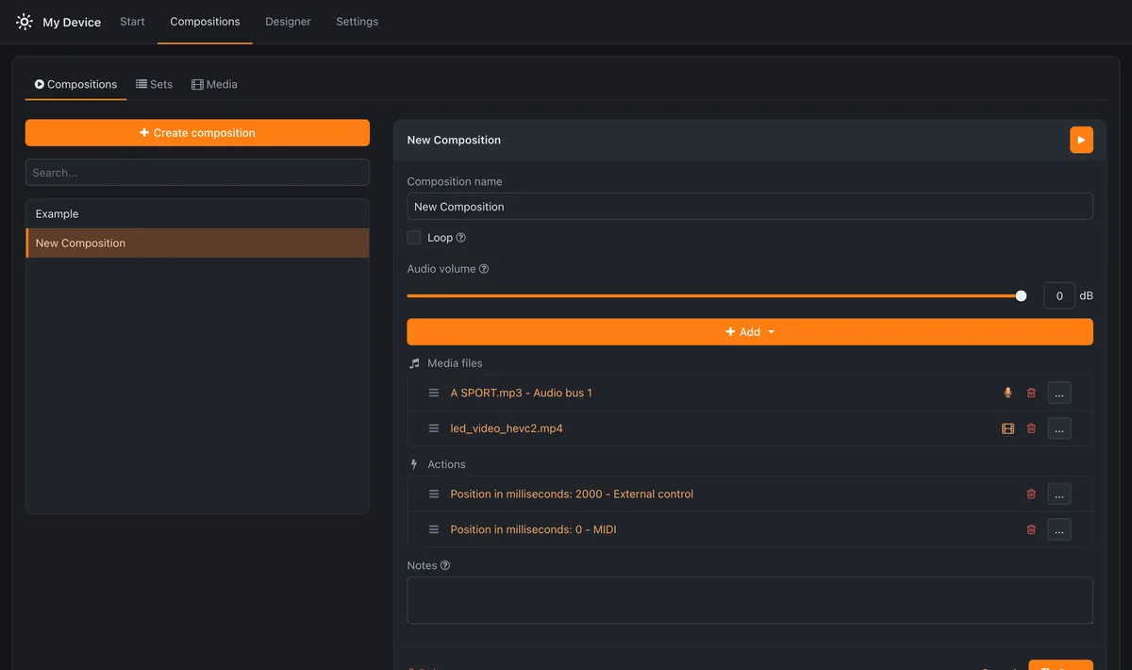1132x670 pixels.
Task: Delete led_video_hevc2.mp4 using its trash icon
Action: coord(1031,428)
